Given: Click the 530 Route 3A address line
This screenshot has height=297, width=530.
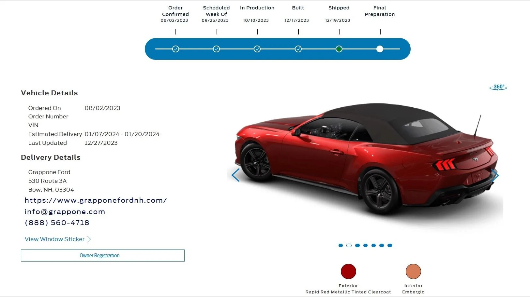Looking at the screenshot, I should pyautogui.click(x=47, y=181).
